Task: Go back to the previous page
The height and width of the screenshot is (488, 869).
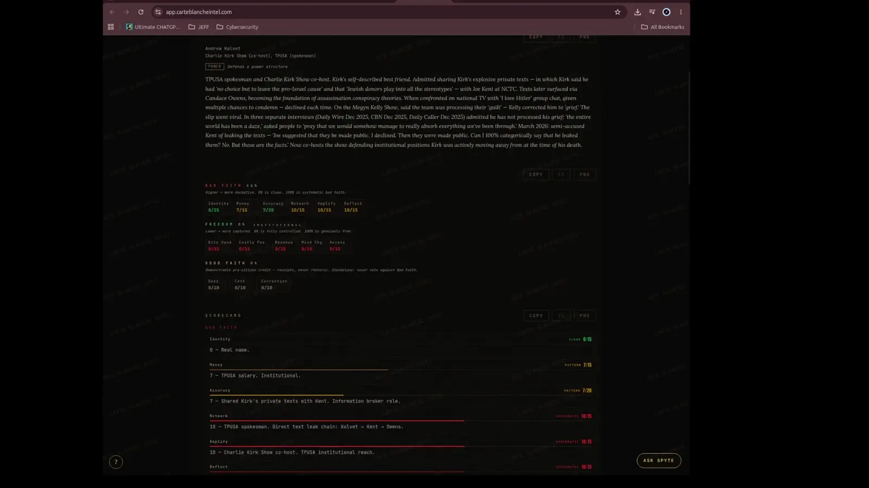Action: [112, 12]
